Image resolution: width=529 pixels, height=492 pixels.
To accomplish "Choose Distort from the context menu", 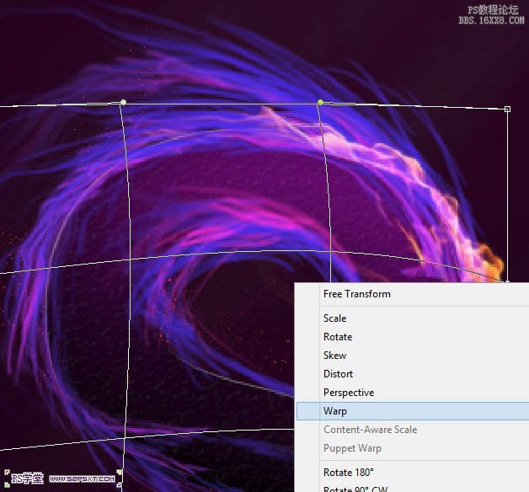I will [413, 374].
